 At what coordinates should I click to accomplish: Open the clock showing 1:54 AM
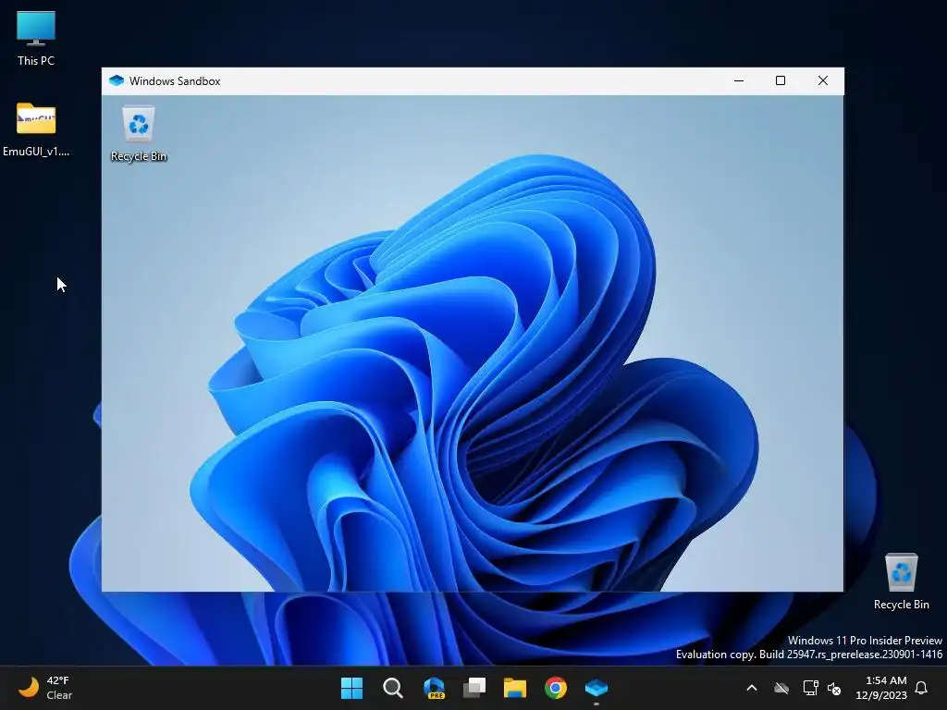pyautogui.click(x=881, y=688)
